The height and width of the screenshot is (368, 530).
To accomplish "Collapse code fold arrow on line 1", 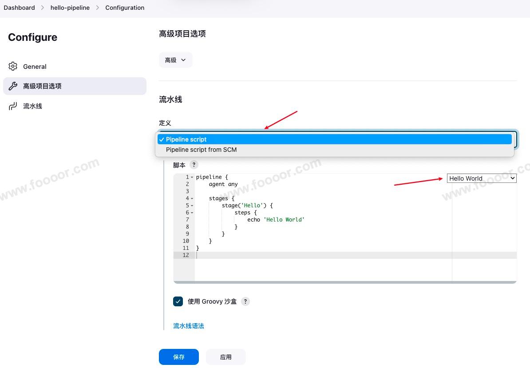I will click(x=192, y=177).
